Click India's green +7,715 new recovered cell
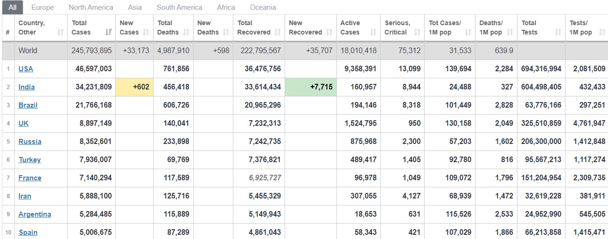608x239 pixels. [x=311, y=87]
